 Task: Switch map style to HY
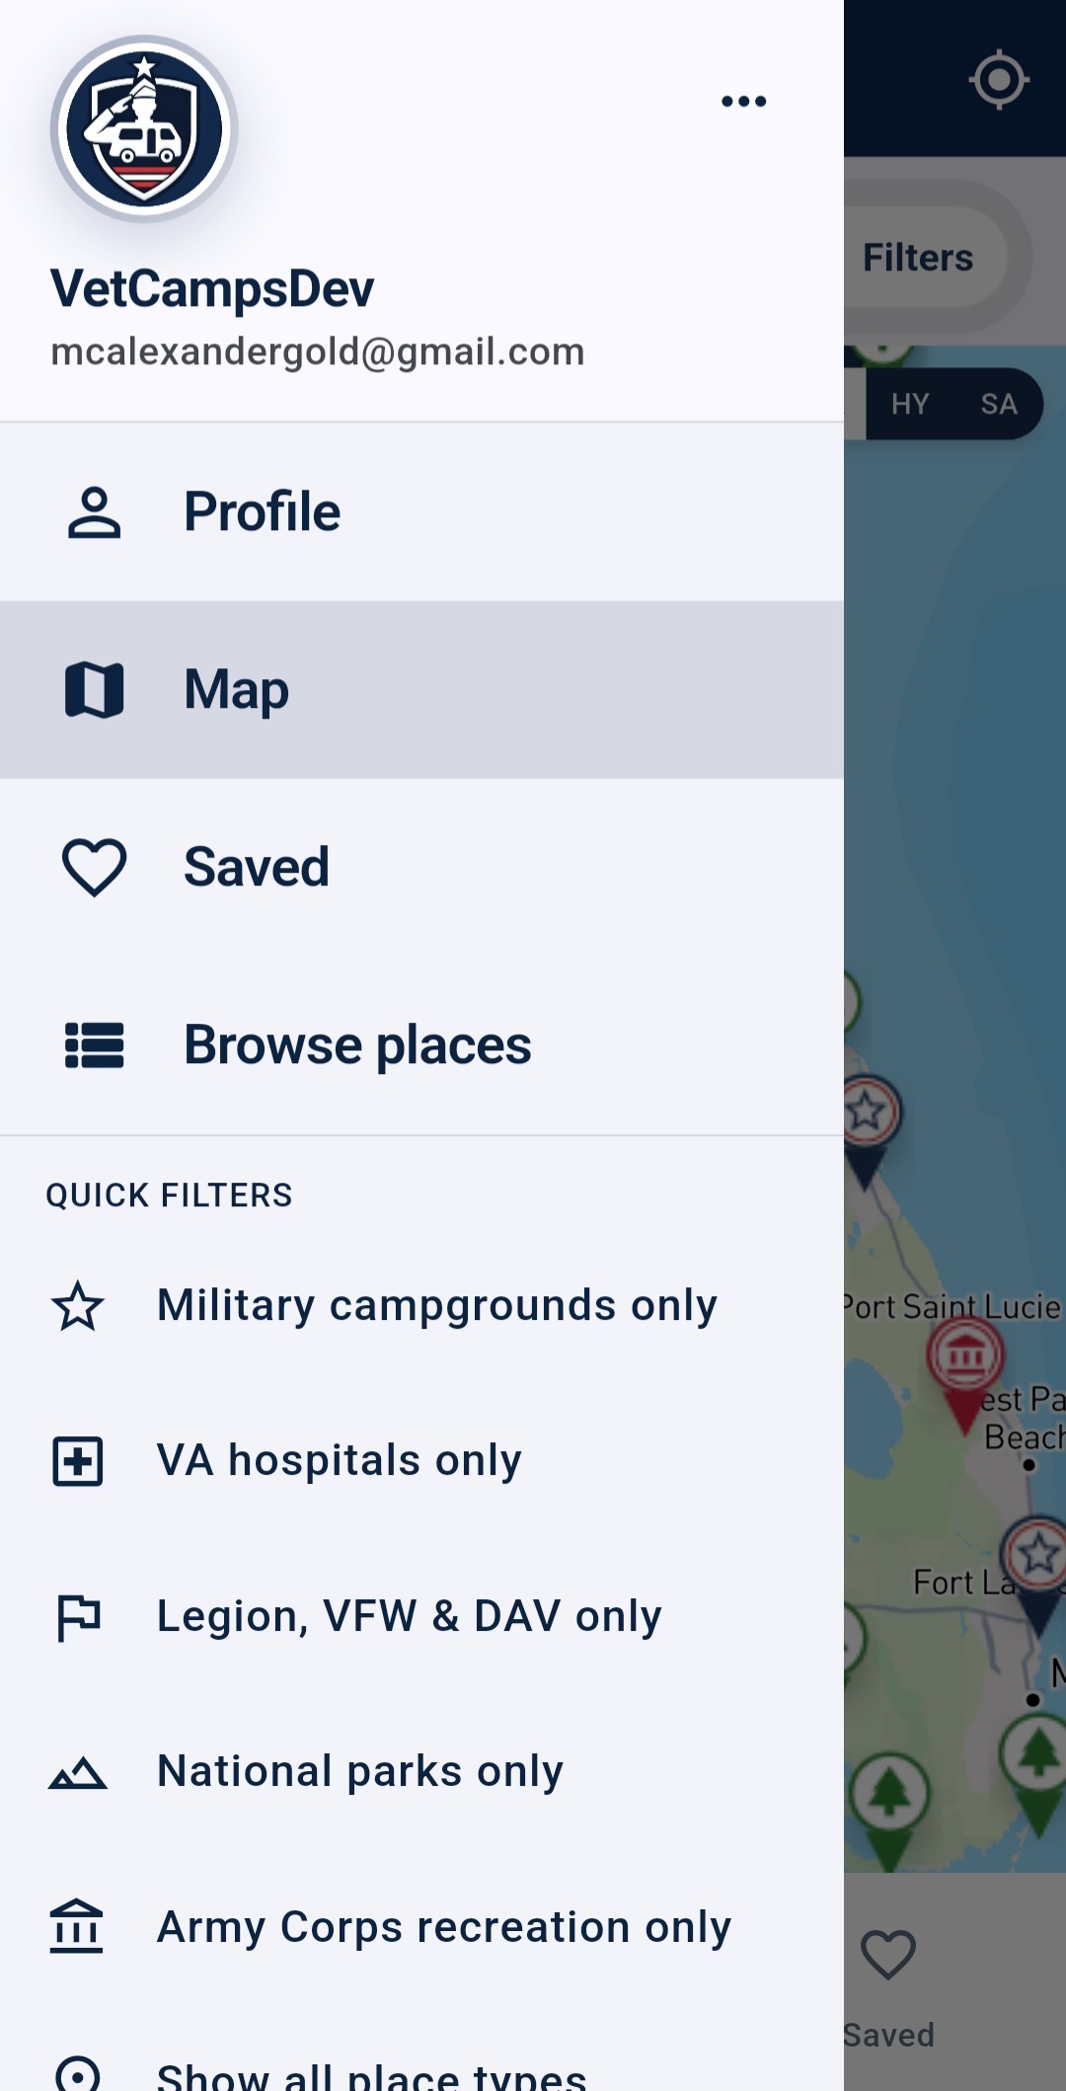click(x=910, y=404)
